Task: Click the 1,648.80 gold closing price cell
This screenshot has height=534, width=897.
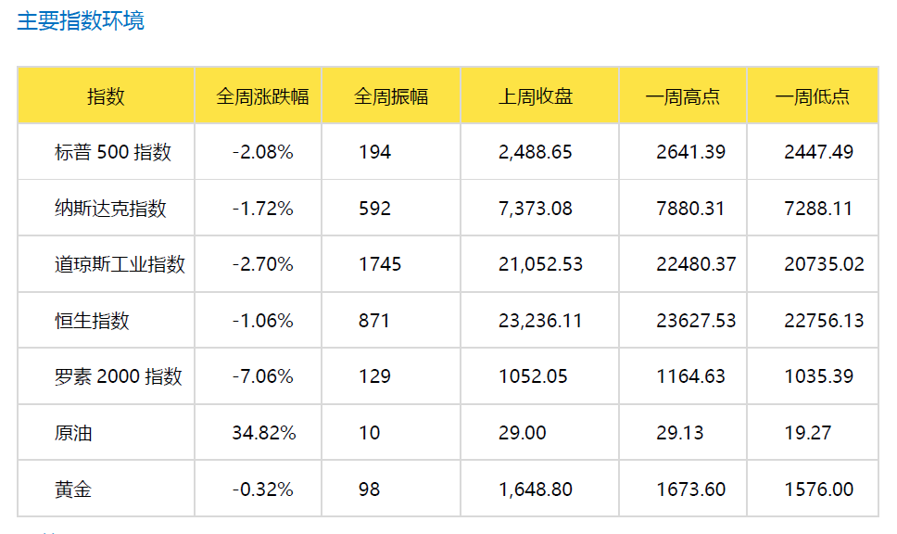Action: point(535,489)
